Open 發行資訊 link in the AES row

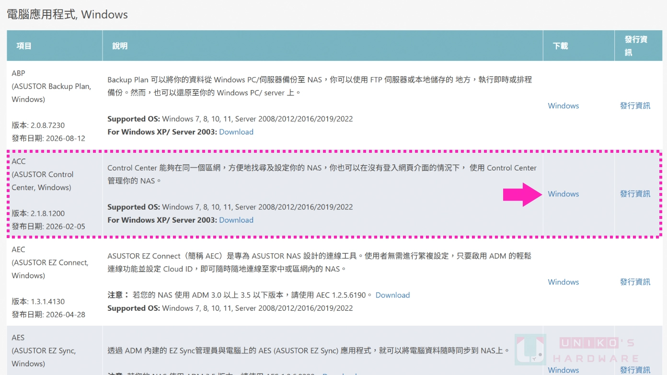(x=635, y=370)
